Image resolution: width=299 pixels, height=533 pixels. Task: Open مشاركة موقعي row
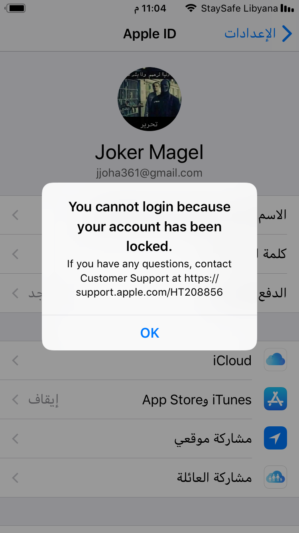149,439
